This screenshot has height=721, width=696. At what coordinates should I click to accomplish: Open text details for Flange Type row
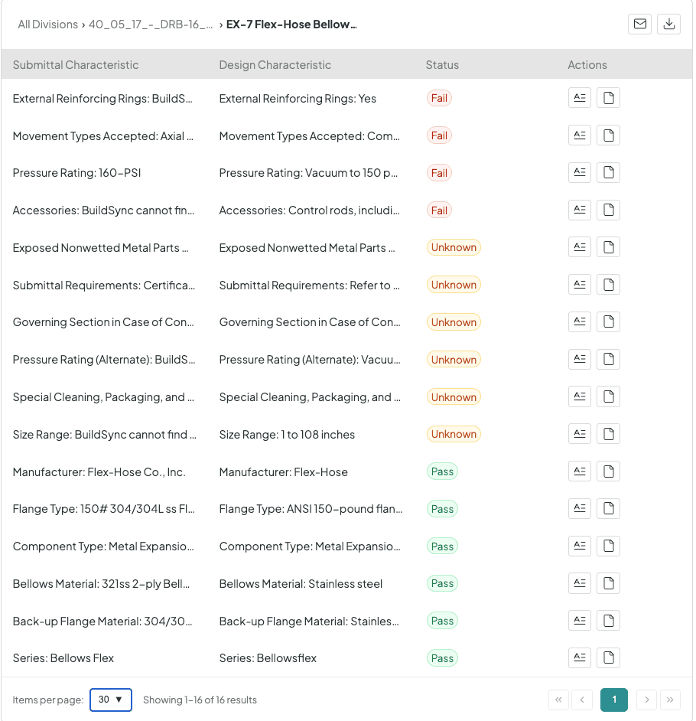click(580, 508)
